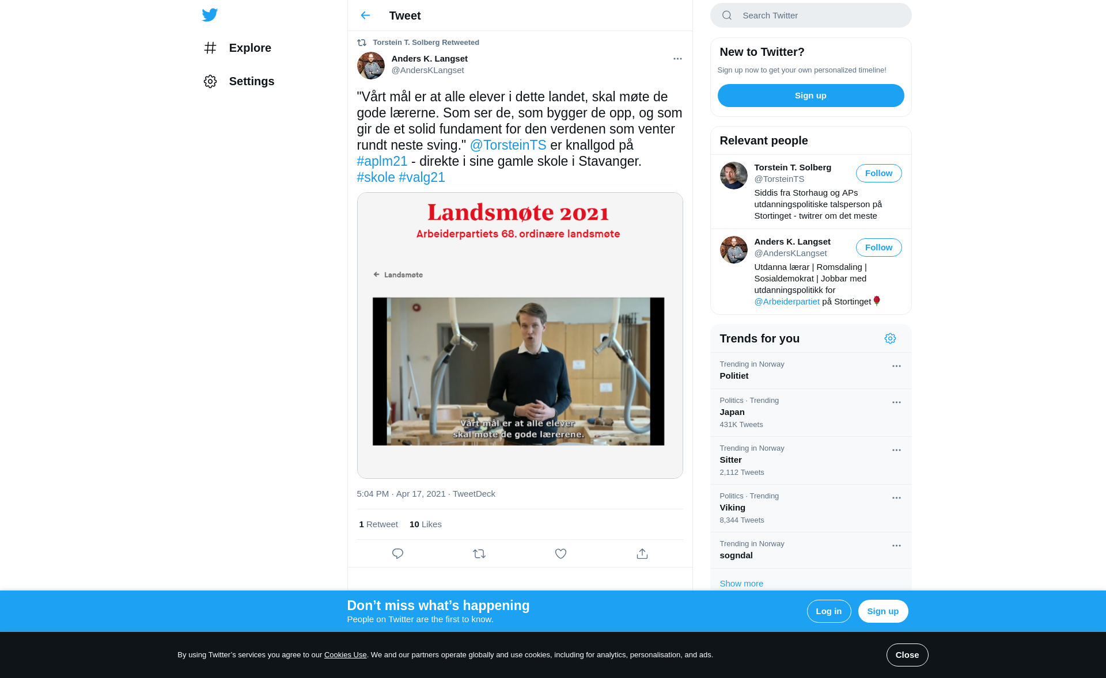Like the tweet with the heart icon
This screenshot has width=1106, height=678.
pos(560,554)
